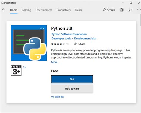
Task: Switch to the Deals tab
Action: tap(79, 10)
